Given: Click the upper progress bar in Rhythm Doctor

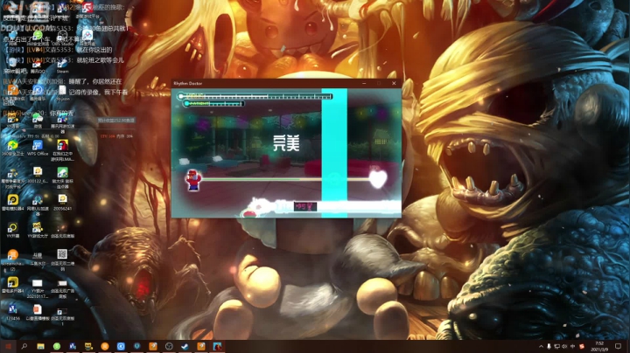Looking at the screenshot, I should 255,96.
